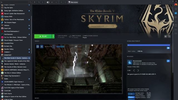This screenshot has height=100, width=178.
Task: Toggle favorite star next to Dead Cells
Action: 29,28
